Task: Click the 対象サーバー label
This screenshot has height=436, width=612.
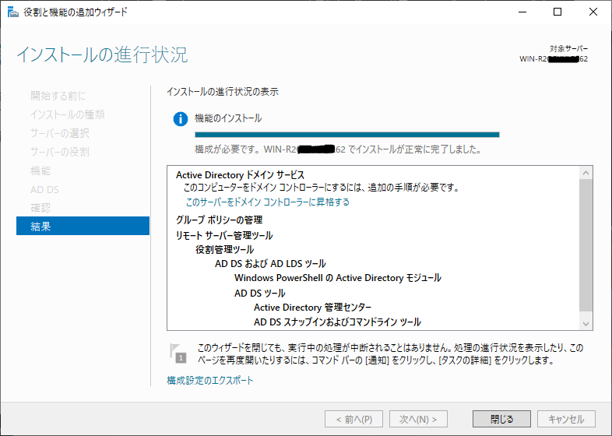Action: click(568, 49)
